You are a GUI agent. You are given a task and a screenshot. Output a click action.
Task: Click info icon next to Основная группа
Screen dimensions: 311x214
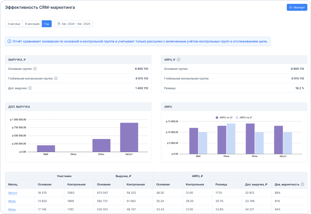[35, 69]
